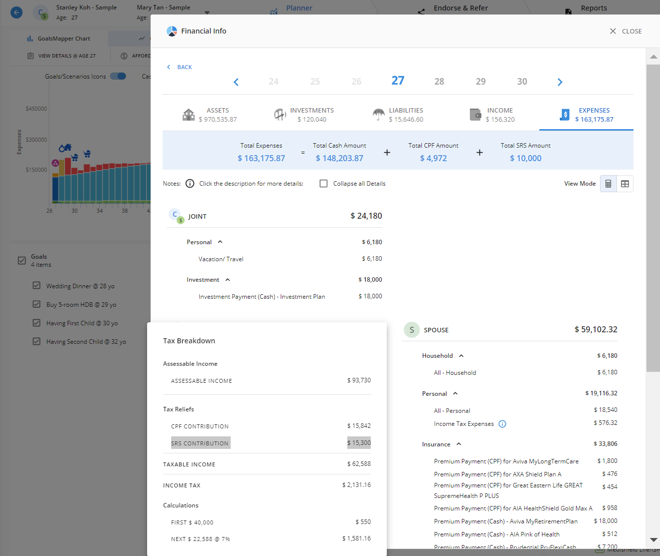Select age 24 in the age selector
Viewport: 660px width, 556px height.
pos(273,82)
